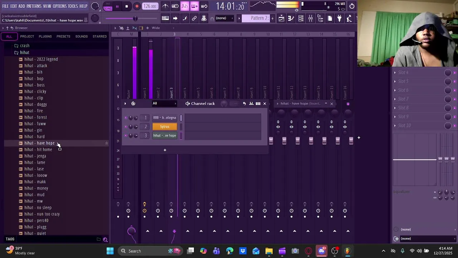Switch to the SOUNDS browser tab
The height and width of the screenshot is (258, 458).
pyautogui.click(x=82, y=37)
